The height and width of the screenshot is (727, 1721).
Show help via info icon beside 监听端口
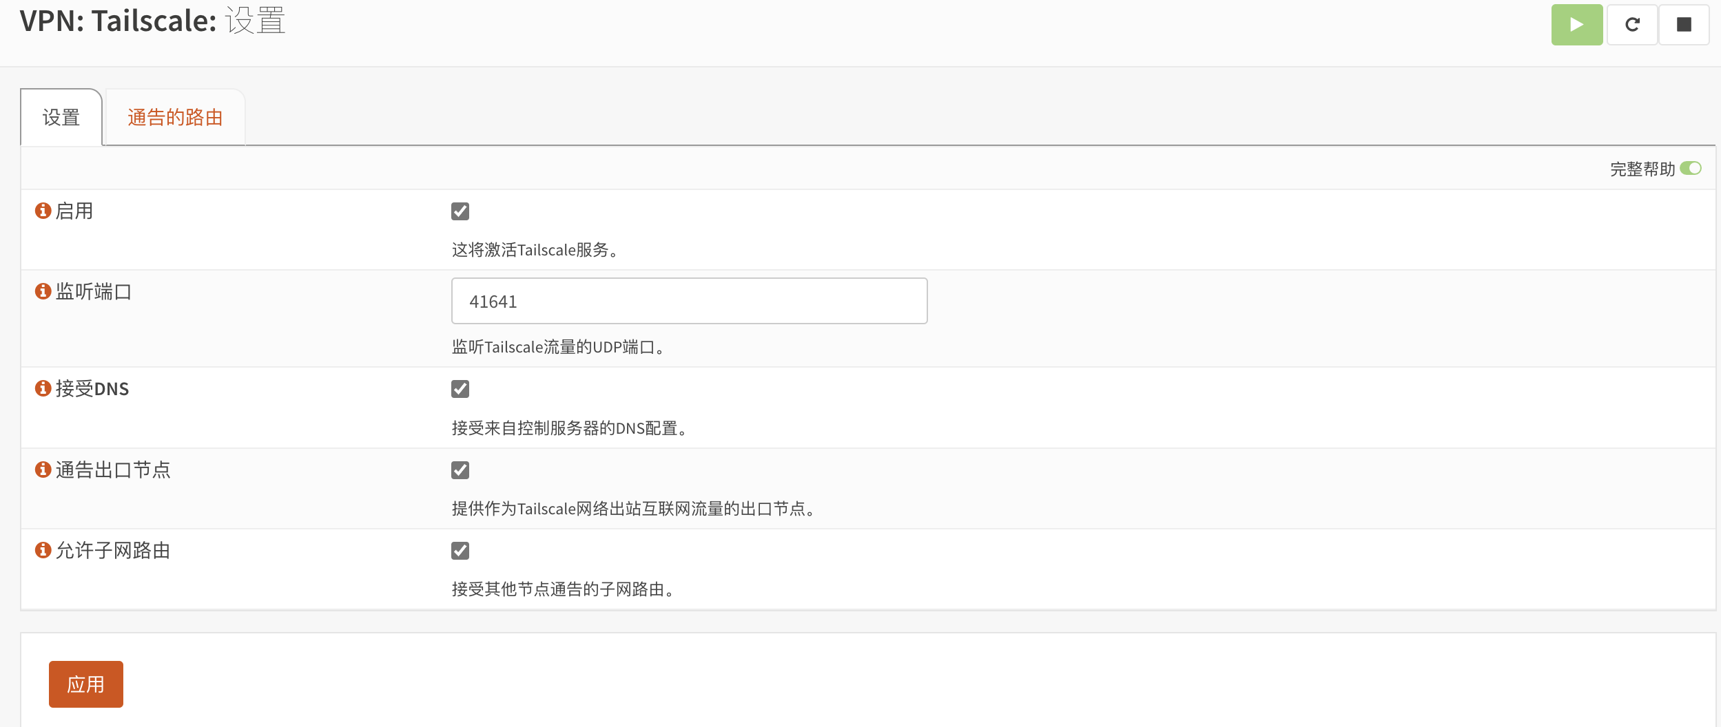[43, 291]
